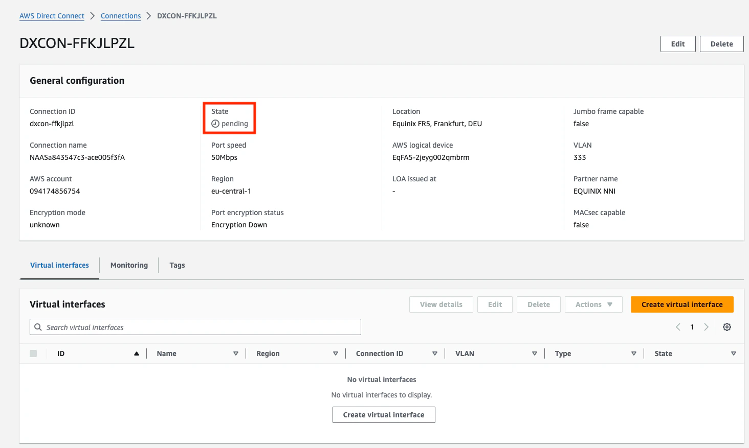Screen dimensions: 749x448
Task: Click the Name column filter icon
Action: coord(236,353)
